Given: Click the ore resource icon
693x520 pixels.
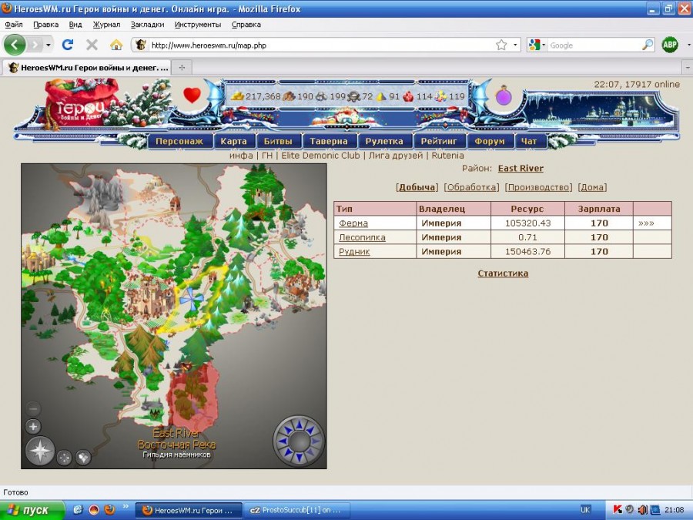Looking at the screenshot, I should (321, 96).
